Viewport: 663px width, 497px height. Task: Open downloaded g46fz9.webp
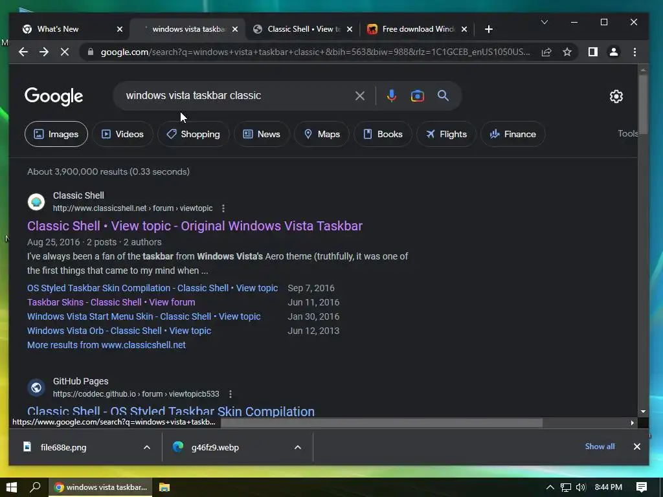click(x=215, y=447)
